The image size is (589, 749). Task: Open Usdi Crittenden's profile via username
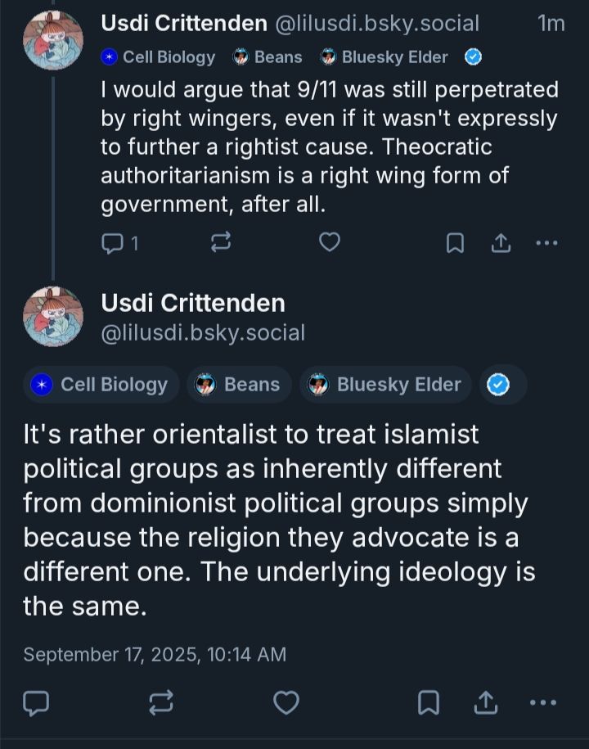(x=191, y=303)
